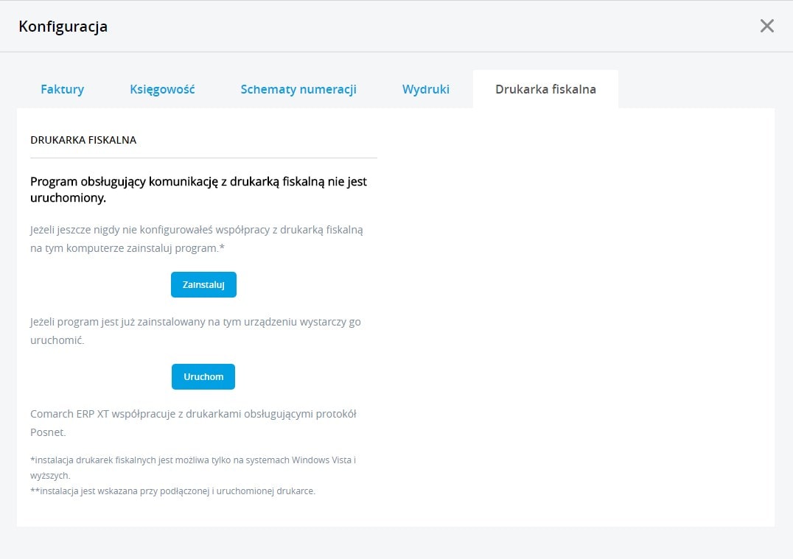The width and height of the screenshot is (793, 559).
Task: Click the bold program-not-running warning message
Action: point(198,189)
